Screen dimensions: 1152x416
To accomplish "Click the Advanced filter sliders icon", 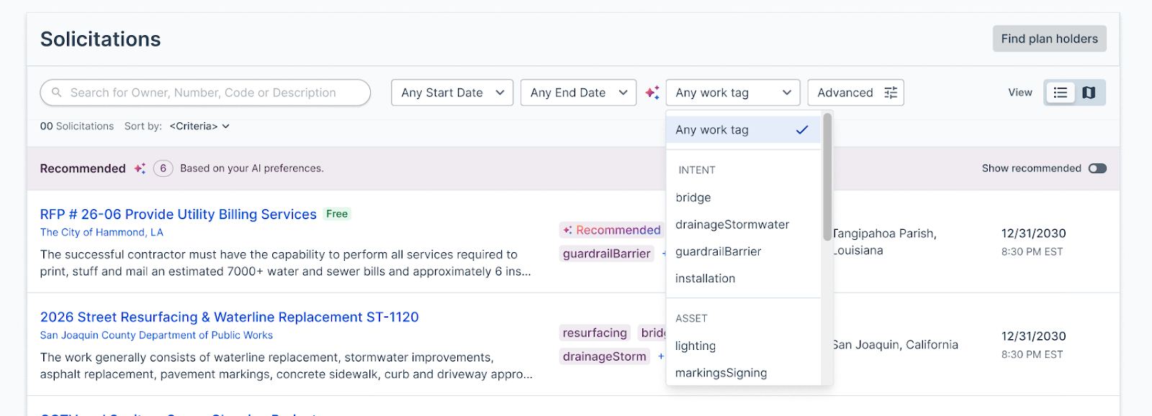I will pos(891,93).
